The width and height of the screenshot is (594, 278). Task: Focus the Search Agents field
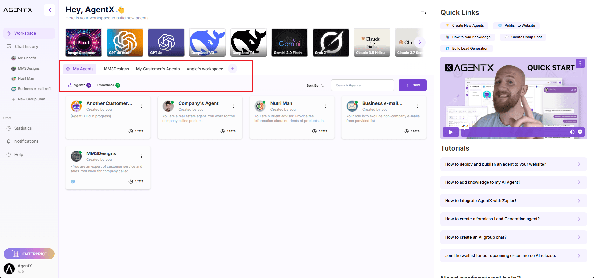[x=363, y=85]
